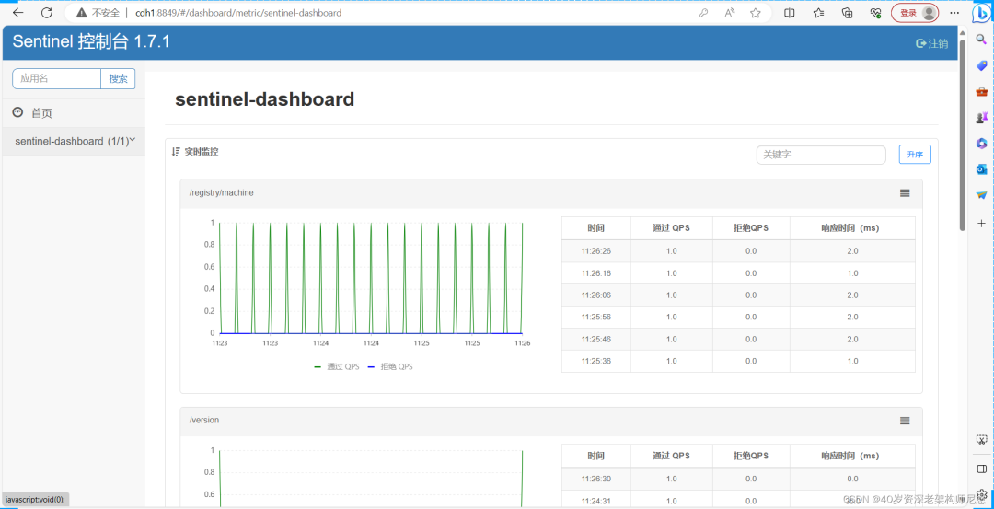This screenshot has height=509, width=994.
Task: Reload the page with the refresh icon
Action: click(46, 13)
